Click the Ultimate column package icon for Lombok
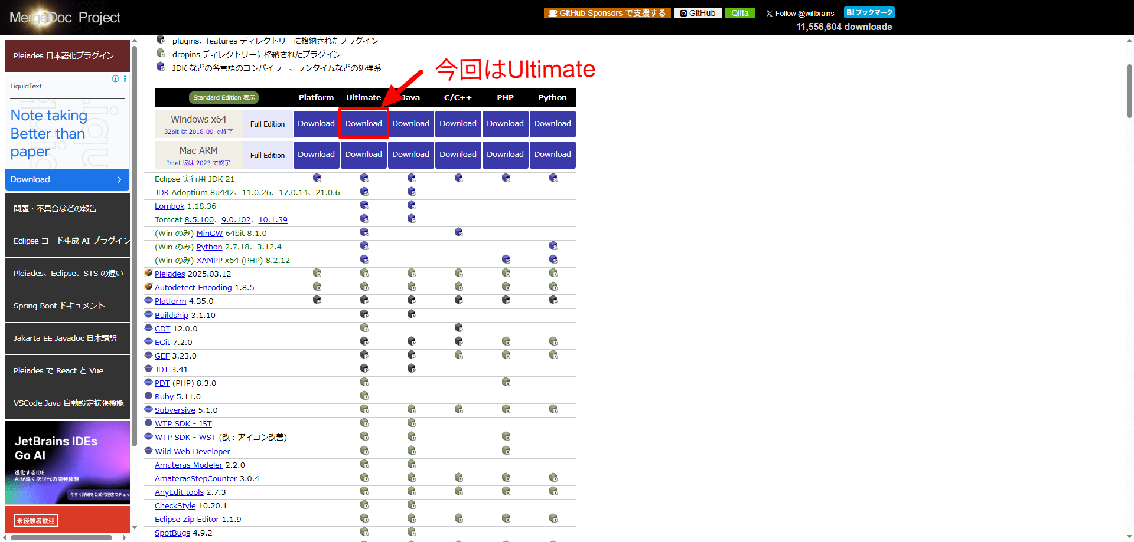 click(x=364, y=205)
